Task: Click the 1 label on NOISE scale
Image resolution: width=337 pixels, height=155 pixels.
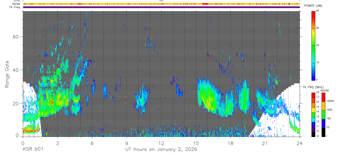Action: click(x=327, y=136)
